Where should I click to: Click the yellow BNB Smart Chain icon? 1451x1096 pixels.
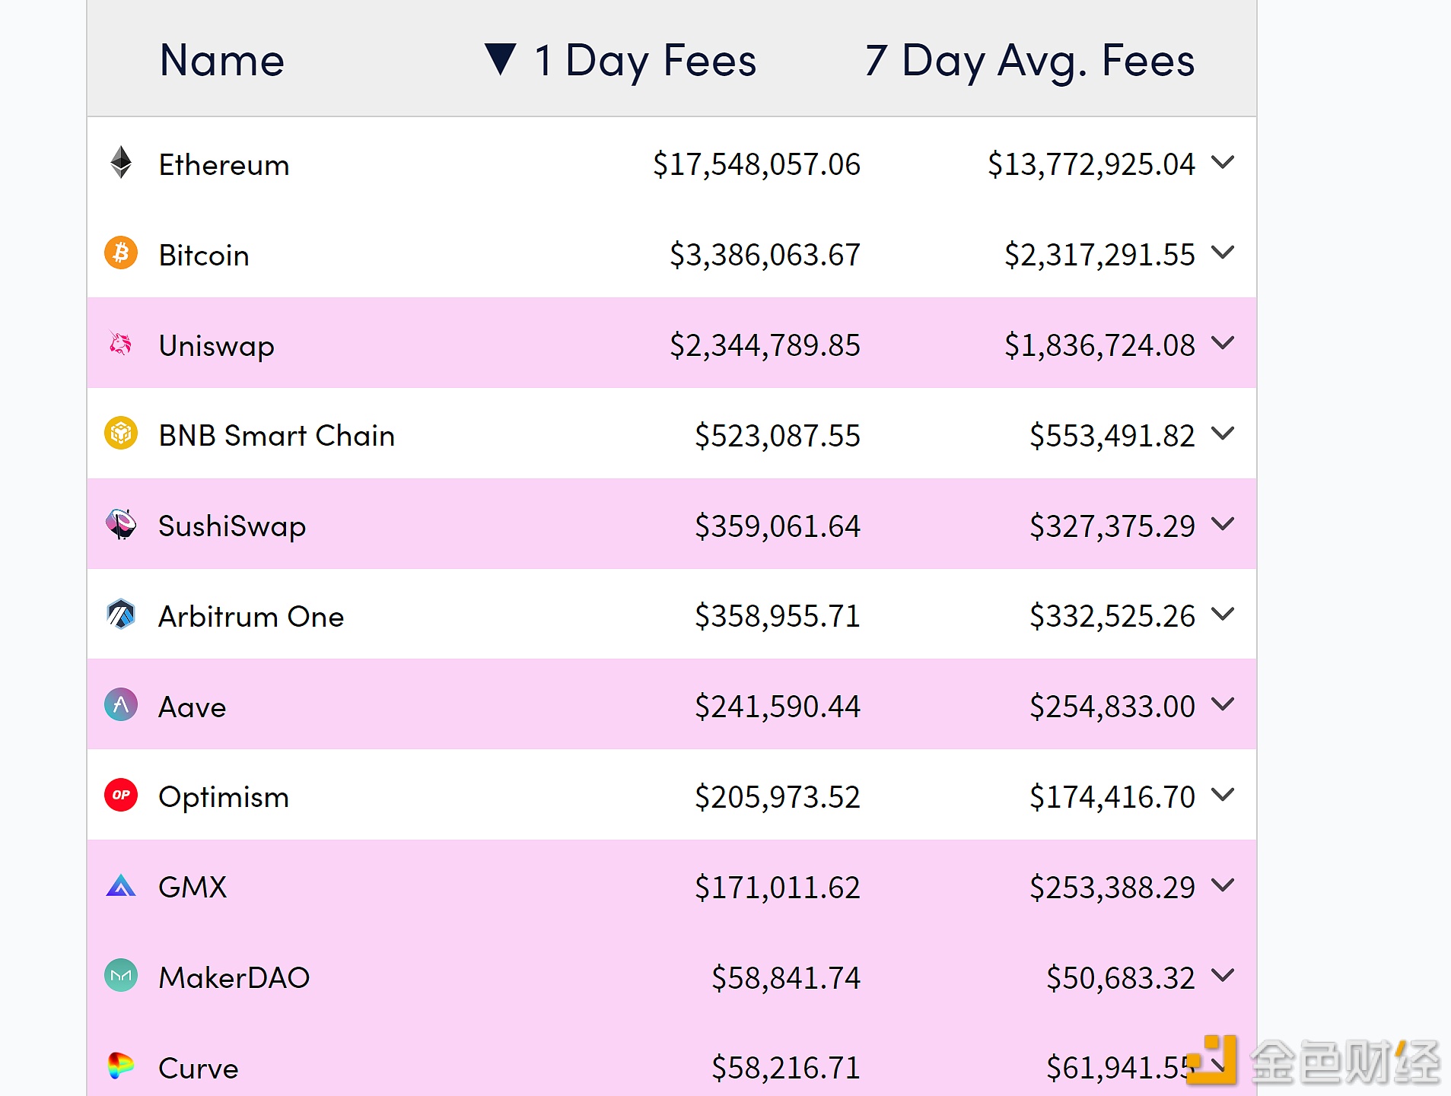(x=121, y=434)
